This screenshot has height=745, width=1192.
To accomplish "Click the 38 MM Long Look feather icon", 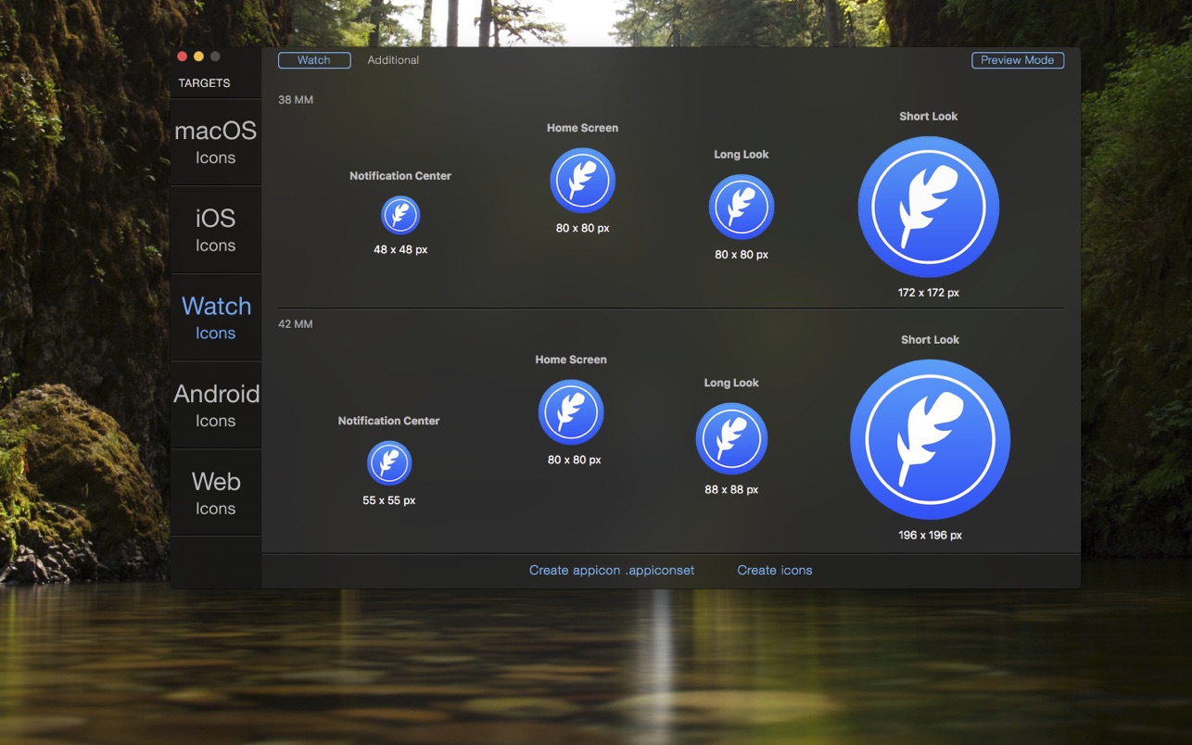I will point(742,207).
